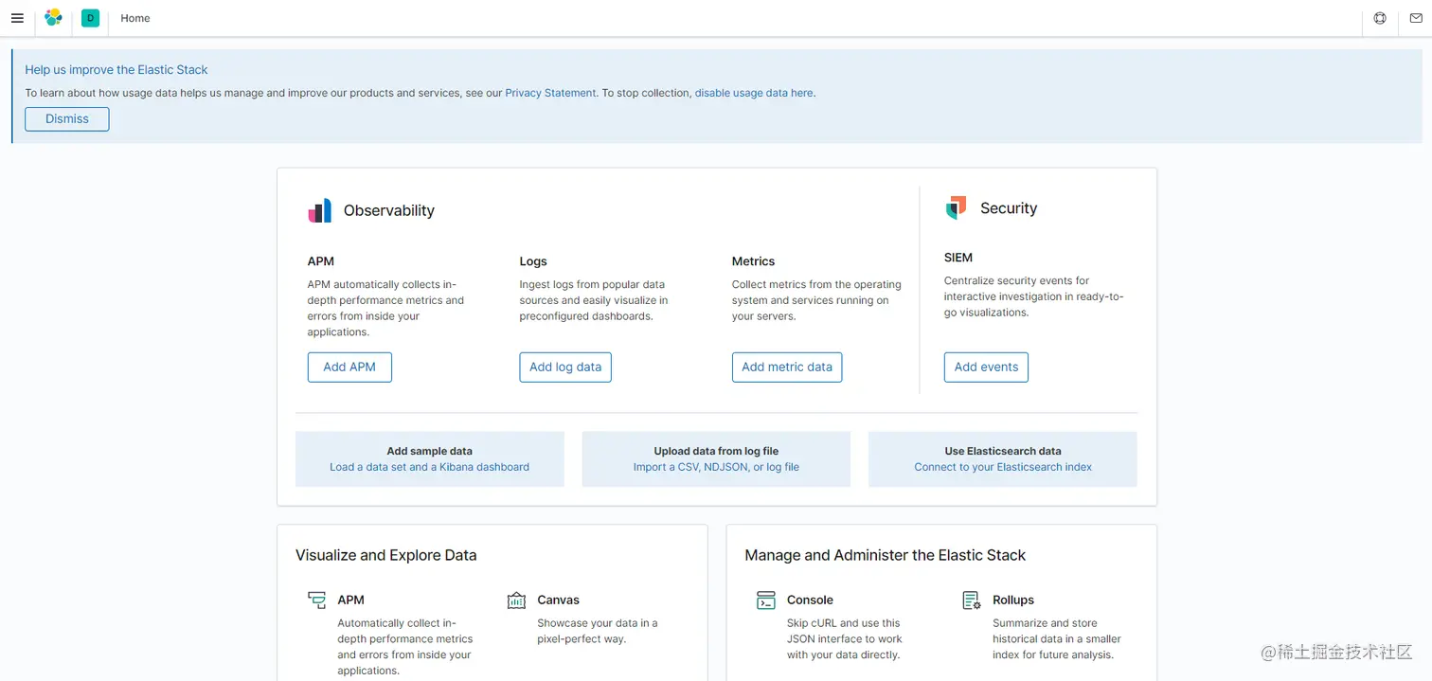Screen dimensions: 1432x681
Task: Click the Console terminal icon
Action: point(766,600)
